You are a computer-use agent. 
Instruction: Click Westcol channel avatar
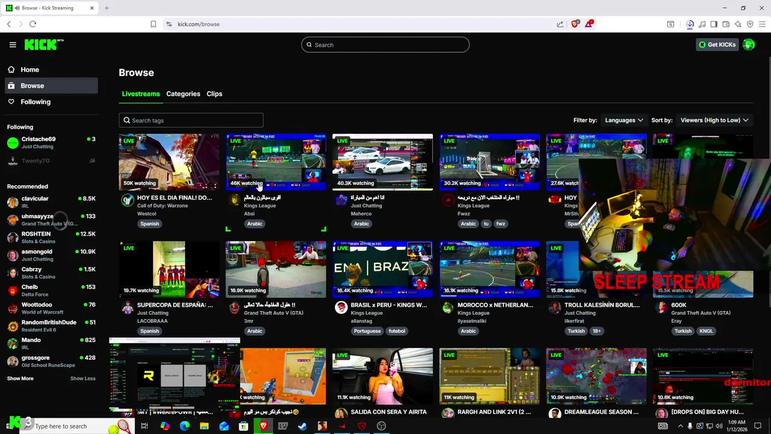point(127,200)
